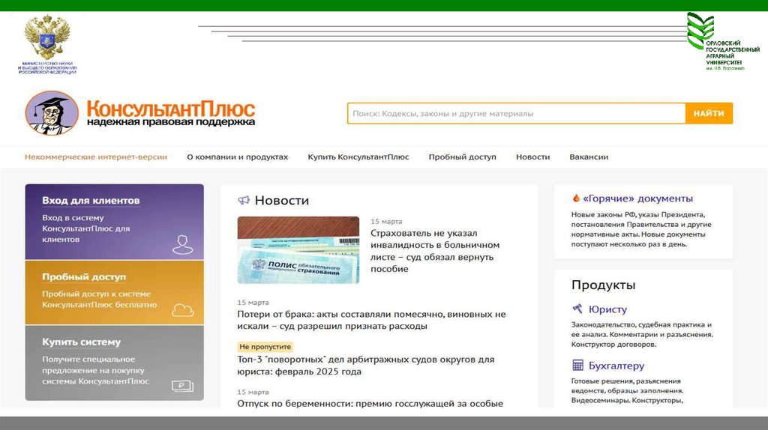Open Вакансии menu item
Screen dimensions: 768x430
[589, 157]
